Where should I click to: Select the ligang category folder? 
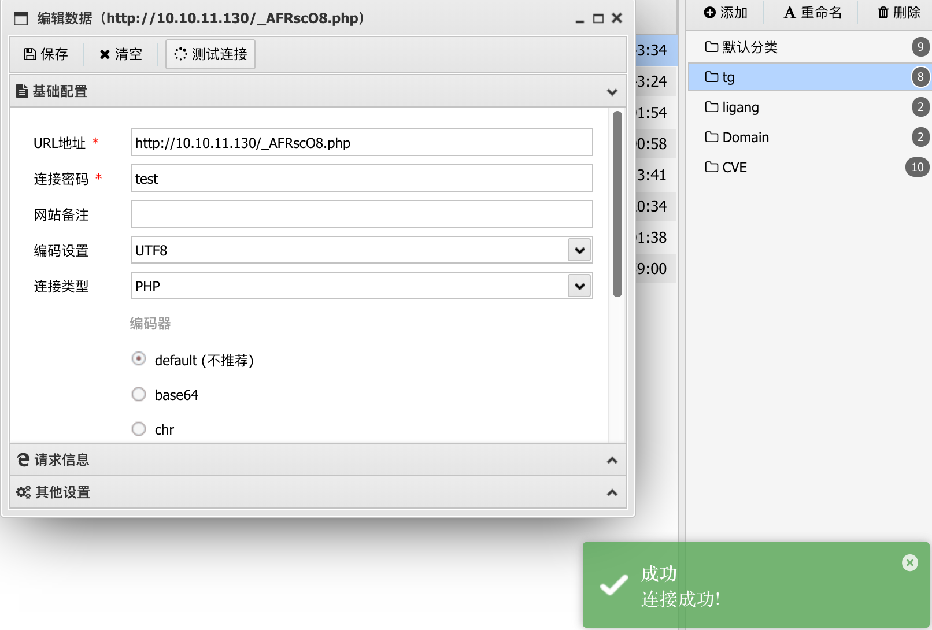(740, 108)
